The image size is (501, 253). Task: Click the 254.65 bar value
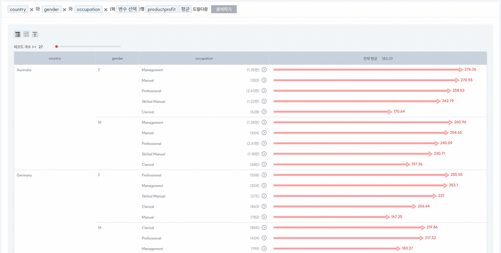point(456,133)
